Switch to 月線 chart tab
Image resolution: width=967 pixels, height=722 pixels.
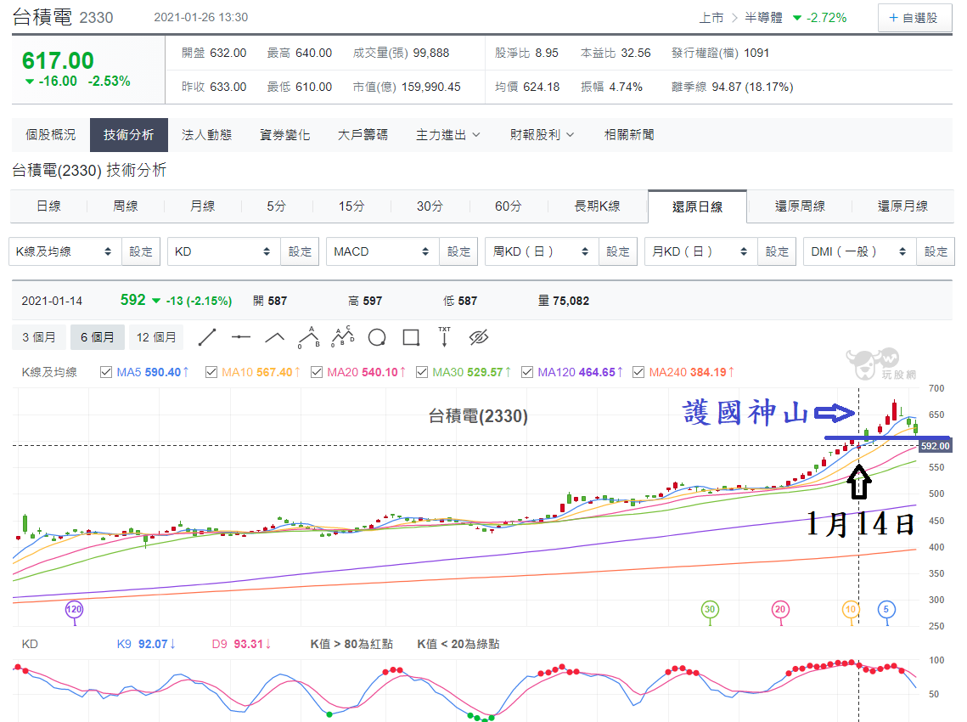pos(202,206)
